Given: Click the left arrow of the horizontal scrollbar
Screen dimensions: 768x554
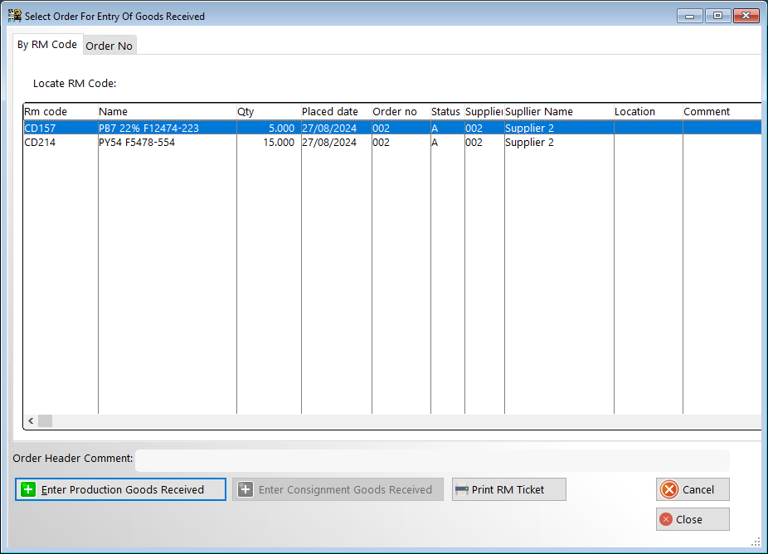Looking at the screenshot, I should (x=31, y=421).
